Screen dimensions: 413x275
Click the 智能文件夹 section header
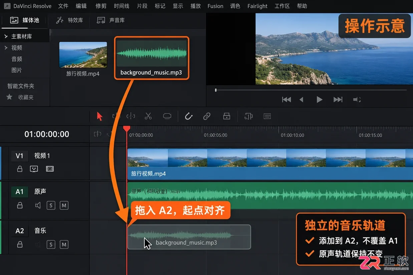(21, 86)
